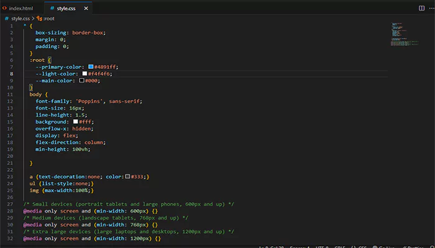This screenshot has height=248, width=435.
Task: Click the 'Medium devices' comment line
Action: [x=106, y=218]
